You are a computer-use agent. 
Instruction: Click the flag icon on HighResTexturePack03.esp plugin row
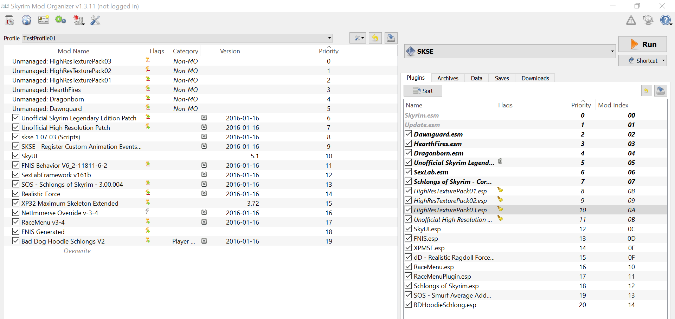click(x=500, y=209)
